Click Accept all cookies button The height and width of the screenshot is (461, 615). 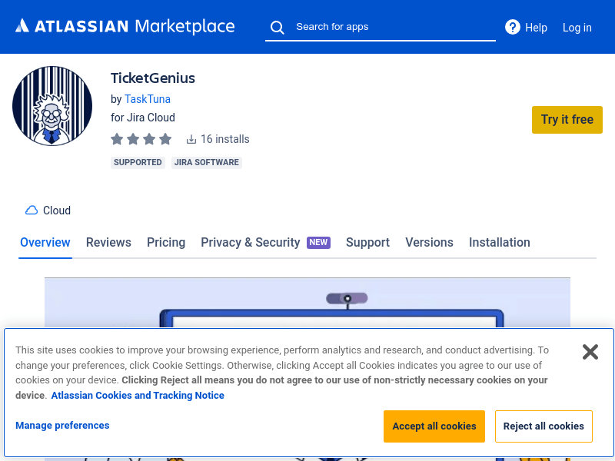[434, 426]
